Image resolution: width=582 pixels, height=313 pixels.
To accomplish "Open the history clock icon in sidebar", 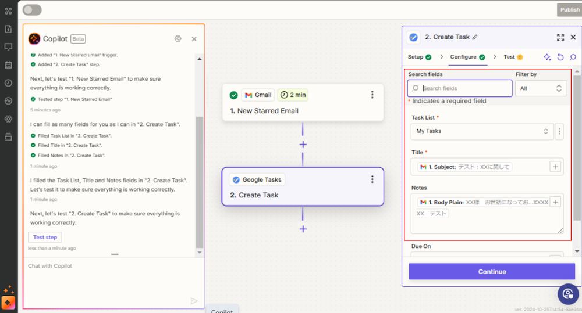I will (8, 83).
